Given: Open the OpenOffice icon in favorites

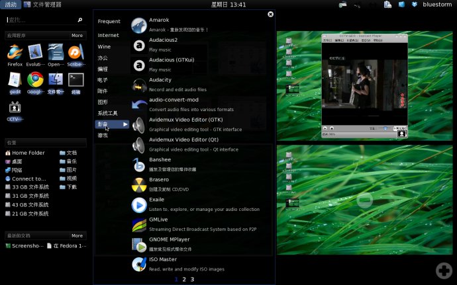Looking at the screenshot, I should [x=56, y=56].
